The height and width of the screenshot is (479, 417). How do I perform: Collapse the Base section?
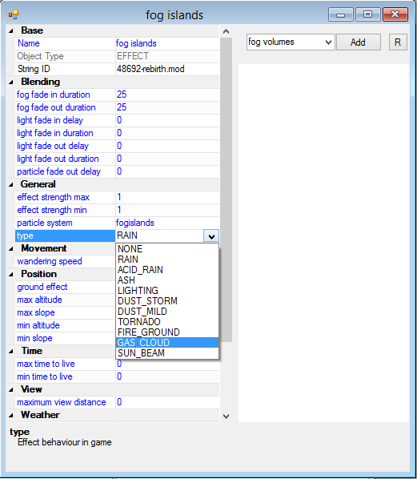pos(11,30)
